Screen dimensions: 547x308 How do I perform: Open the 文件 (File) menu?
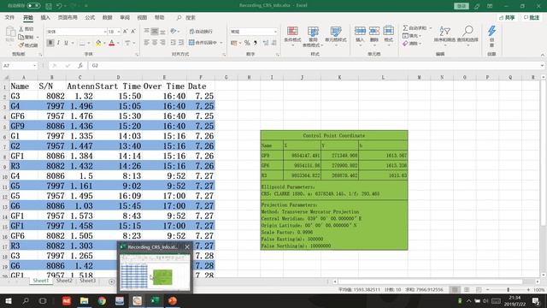point(9,17)
